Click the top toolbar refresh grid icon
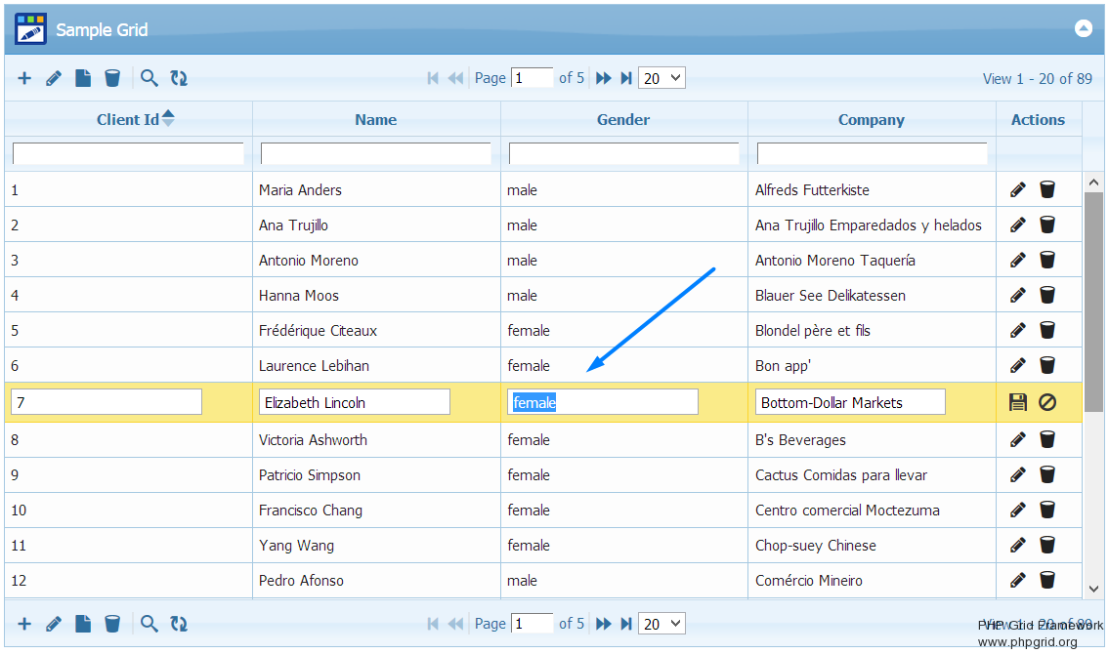The image size is (1109, 654). click(179, 78)
